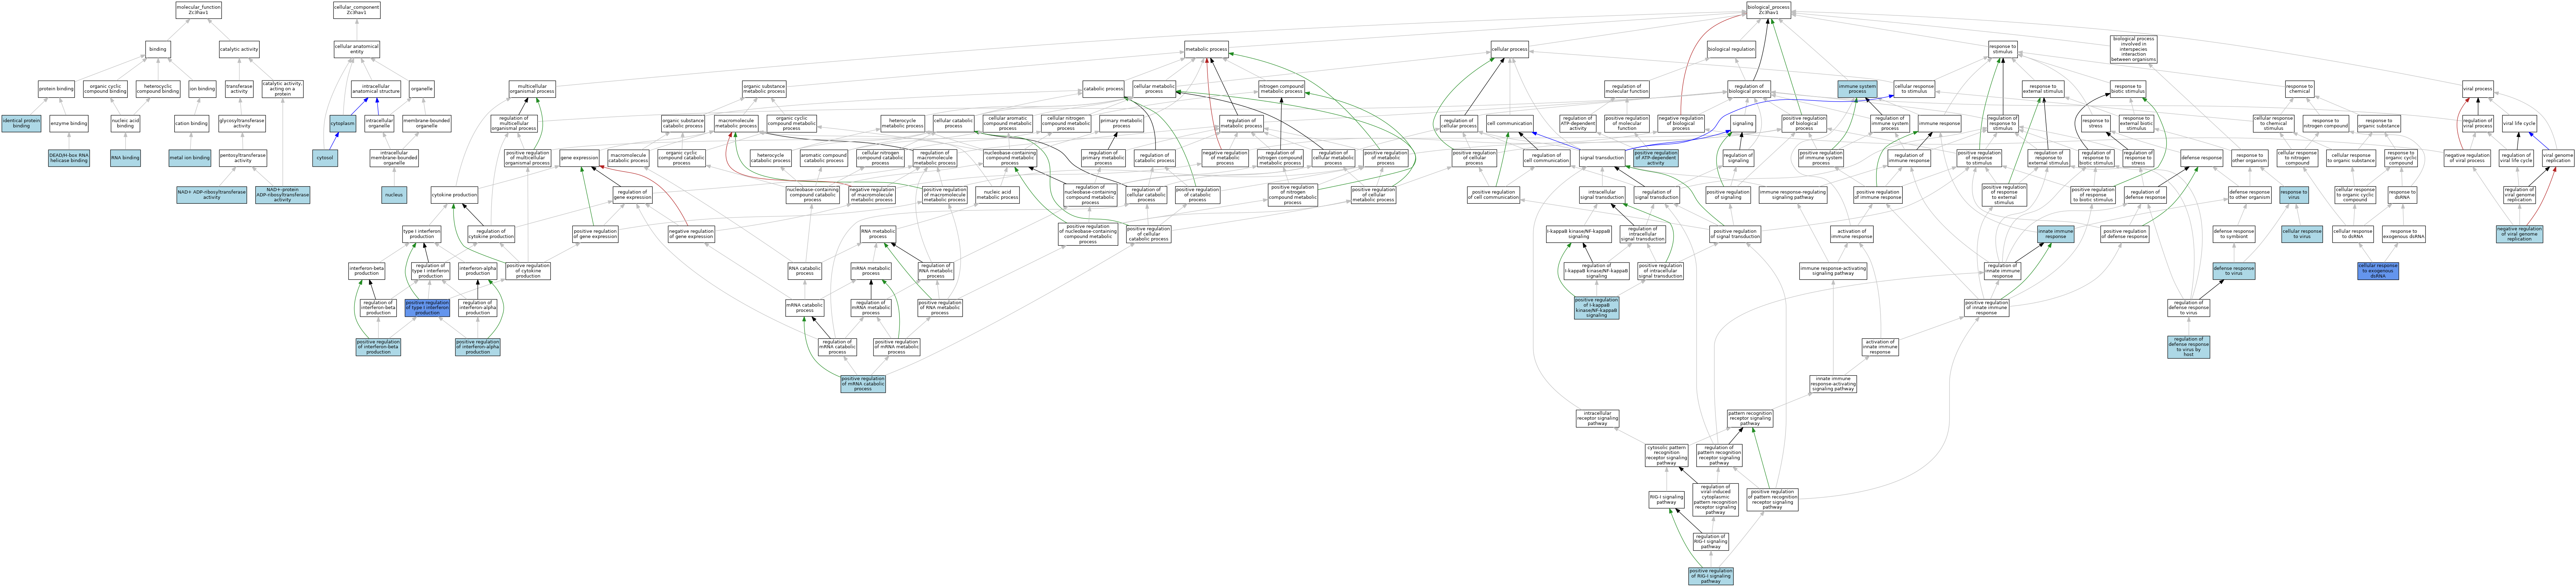
Task: Select the 'metal ion binding' node
Action: 190,158
